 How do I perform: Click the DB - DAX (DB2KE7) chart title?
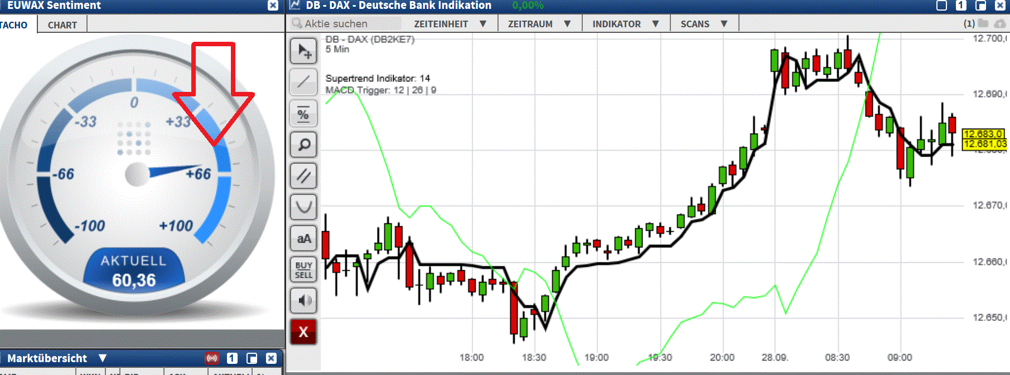(370, 40)
